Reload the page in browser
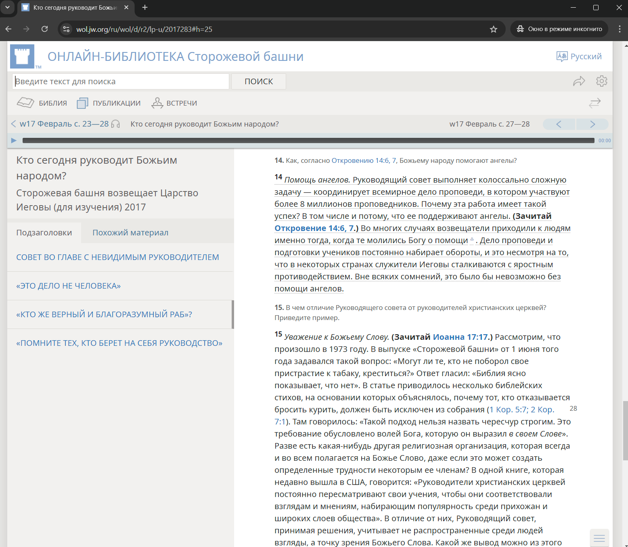This screenshot has width=628, height=547. pos(45,29)
